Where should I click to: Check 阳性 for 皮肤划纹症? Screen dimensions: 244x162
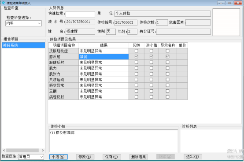[137, 51]
